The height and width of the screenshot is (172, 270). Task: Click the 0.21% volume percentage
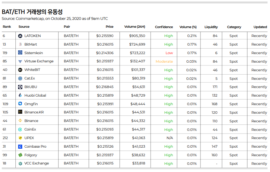(x=192, y=36)
